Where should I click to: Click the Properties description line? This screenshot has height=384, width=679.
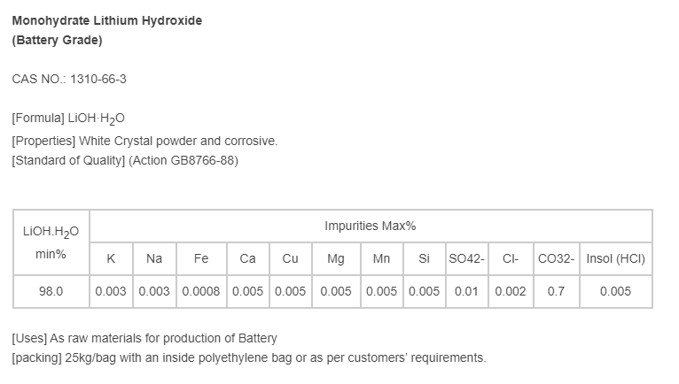[144, 141]
